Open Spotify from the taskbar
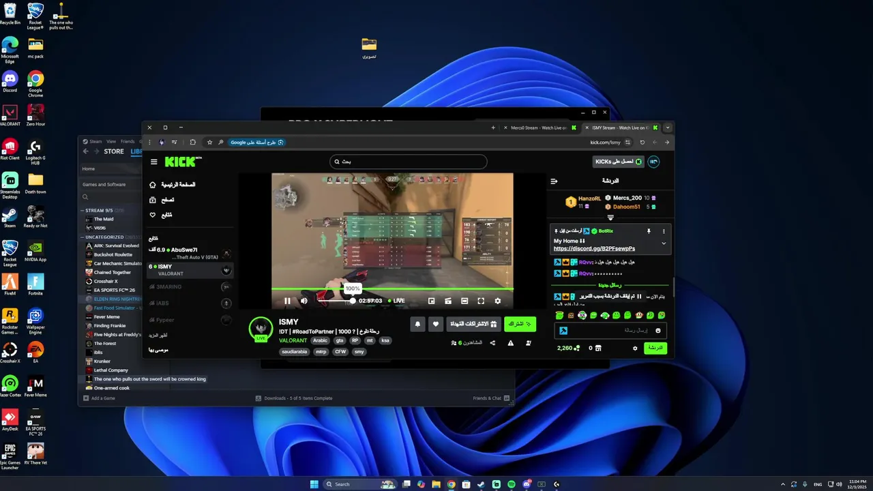Screen dimensions: 873x491 tap(512, 484)
